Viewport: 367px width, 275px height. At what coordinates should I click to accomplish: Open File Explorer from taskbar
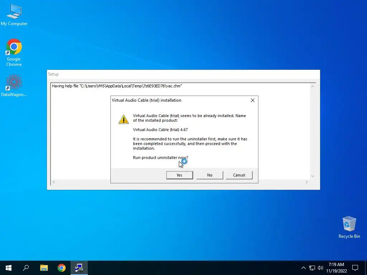point(44,268)
